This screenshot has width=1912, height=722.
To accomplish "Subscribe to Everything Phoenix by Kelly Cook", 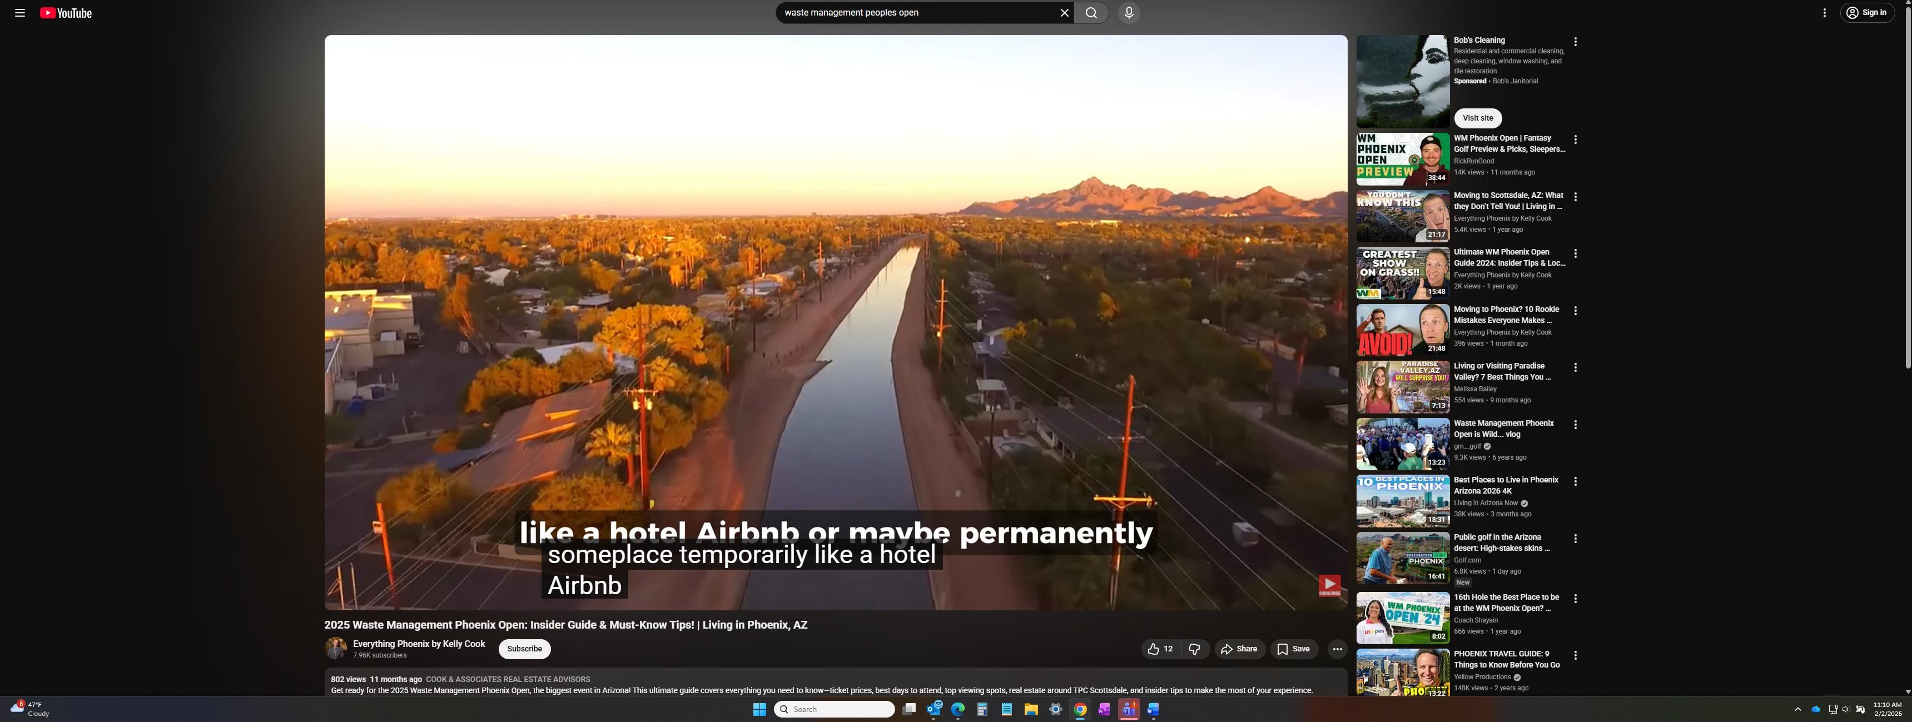I will [x=524, y=649].
